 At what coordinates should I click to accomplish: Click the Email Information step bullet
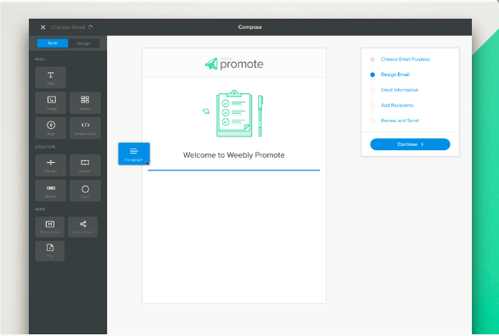(x=373, y=90)
